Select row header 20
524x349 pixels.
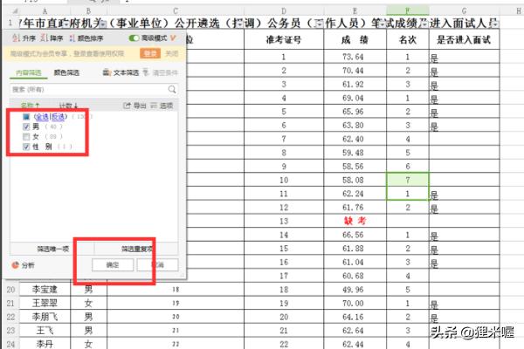[x=10, y=289]
